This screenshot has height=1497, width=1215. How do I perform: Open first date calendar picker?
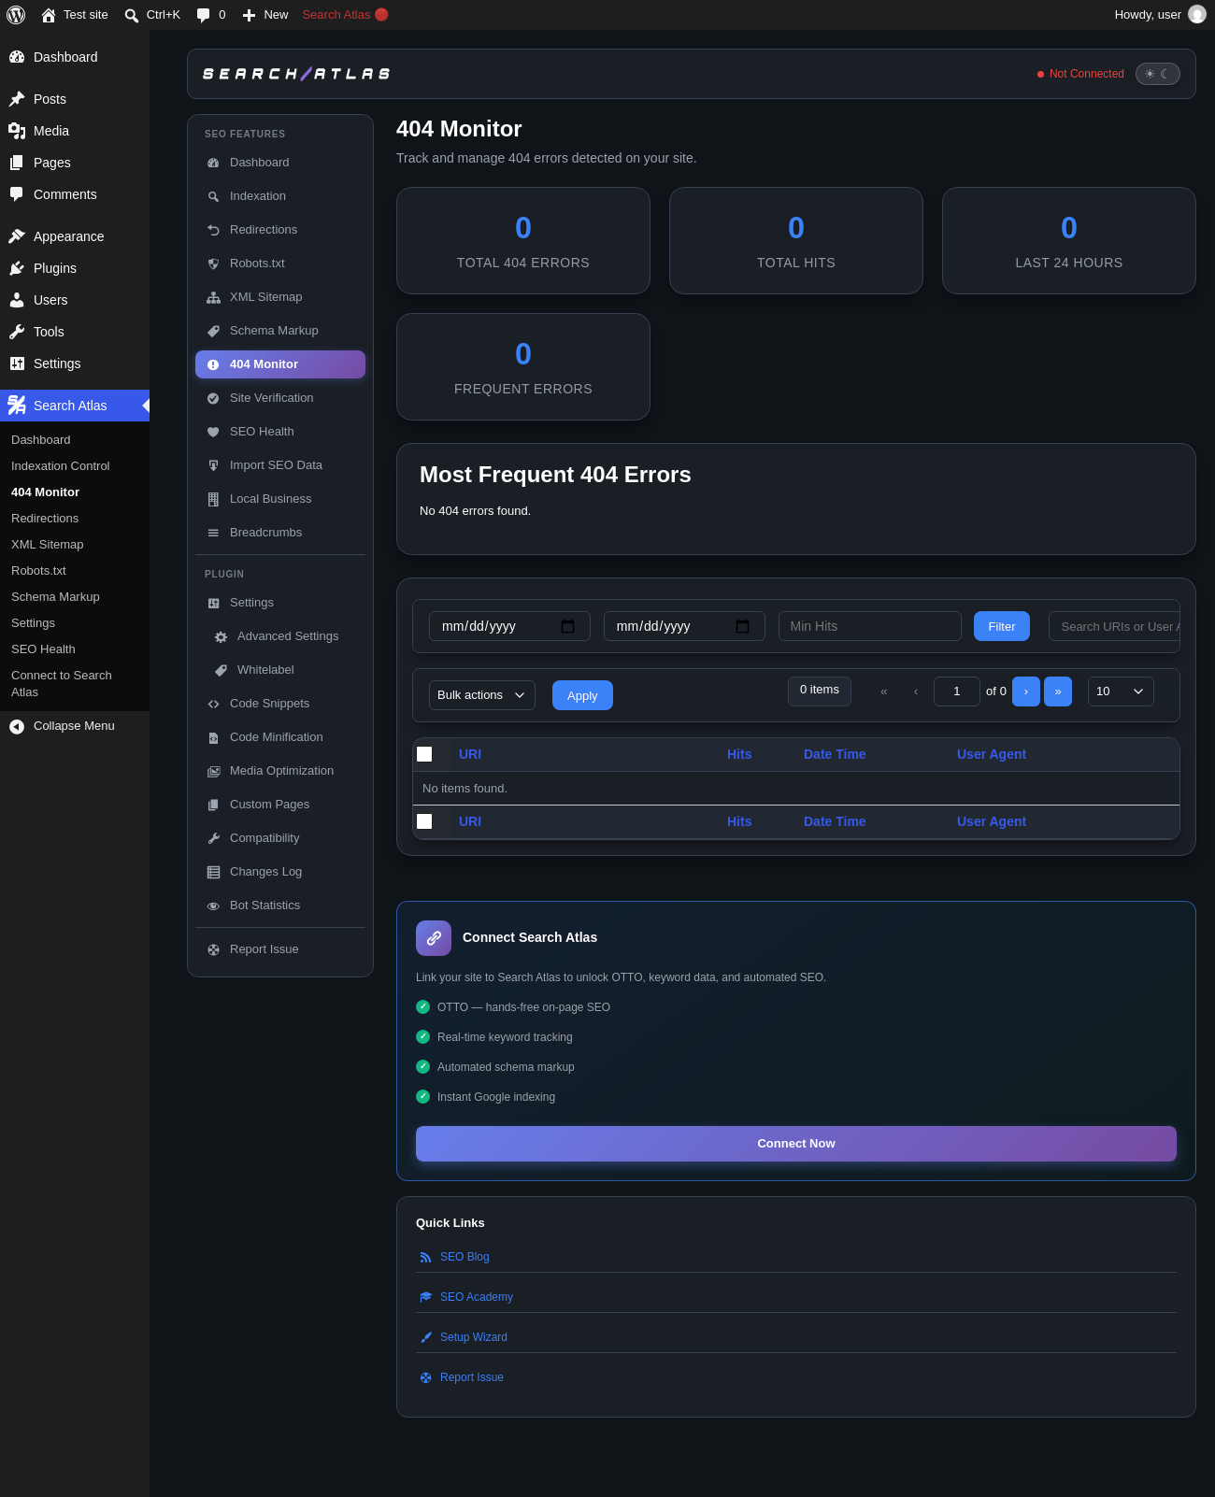567,626
